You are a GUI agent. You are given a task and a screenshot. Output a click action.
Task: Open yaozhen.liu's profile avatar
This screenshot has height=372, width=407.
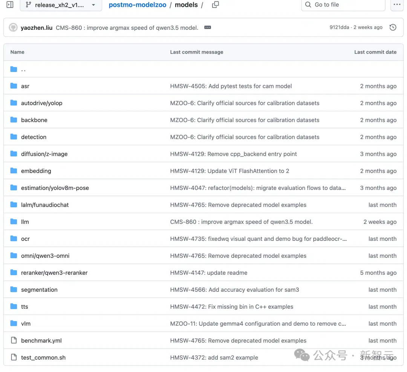click(x=13, y=28)
